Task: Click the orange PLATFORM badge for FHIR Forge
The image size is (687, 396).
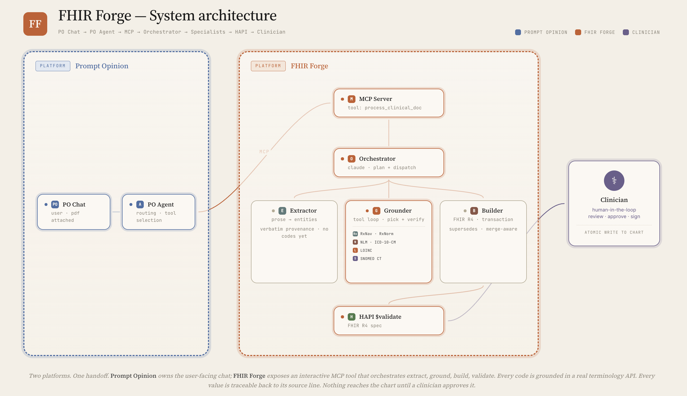Action: 268,66
